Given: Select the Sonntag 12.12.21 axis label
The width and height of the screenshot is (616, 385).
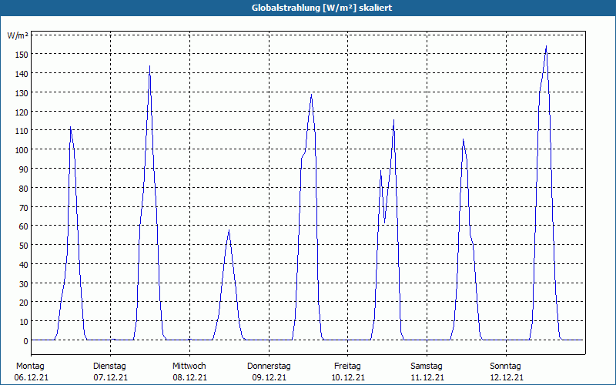Looking at the screenshot, I should pyautogui.click(x=507, y=372).
